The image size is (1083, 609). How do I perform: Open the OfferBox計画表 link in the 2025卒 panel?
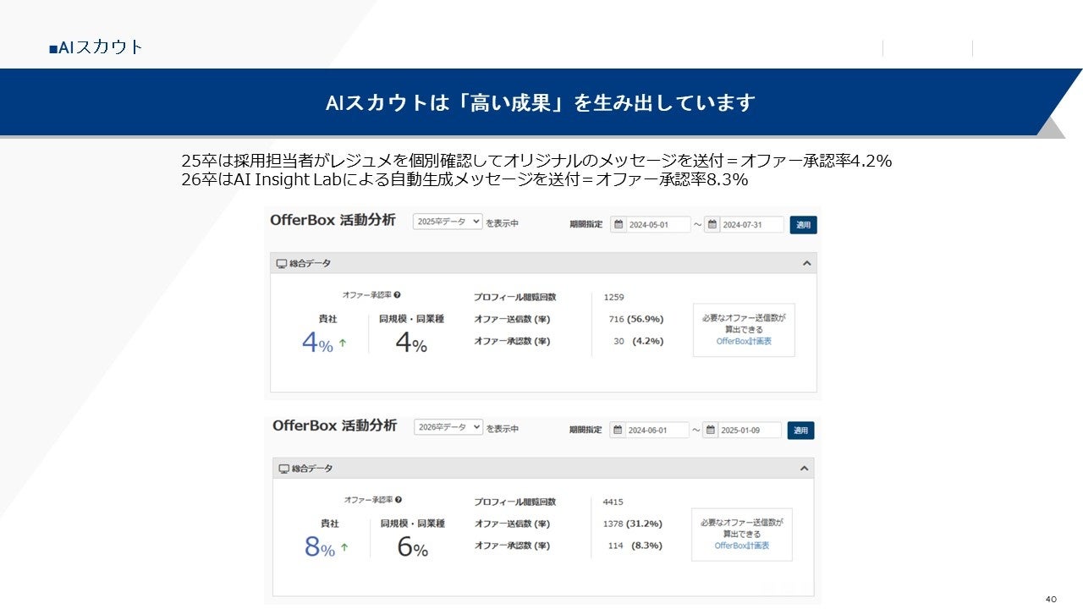click(x=744, y=342)
